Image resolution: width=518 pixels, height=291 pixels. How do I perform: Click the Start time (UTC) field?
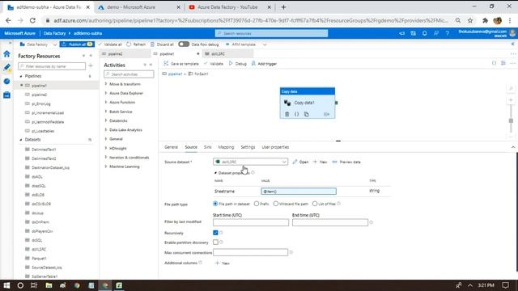(251, 222)
